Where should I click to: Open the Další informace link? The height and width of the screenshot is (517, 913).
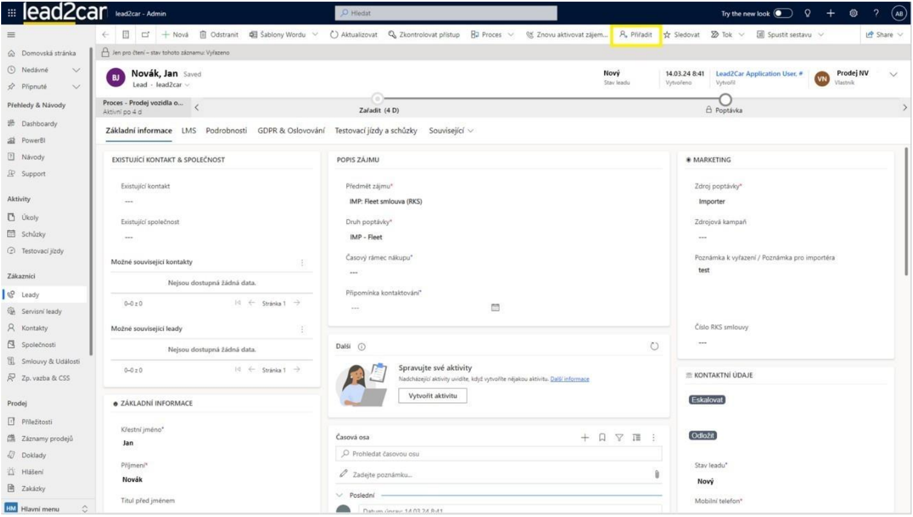(x=569, y=379)
